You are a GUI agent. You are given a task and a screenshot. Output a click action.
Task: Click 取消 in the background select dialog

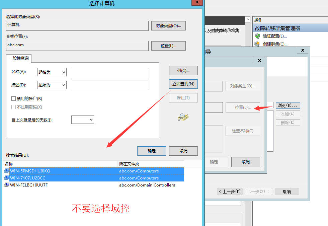[x=246, y=162]
